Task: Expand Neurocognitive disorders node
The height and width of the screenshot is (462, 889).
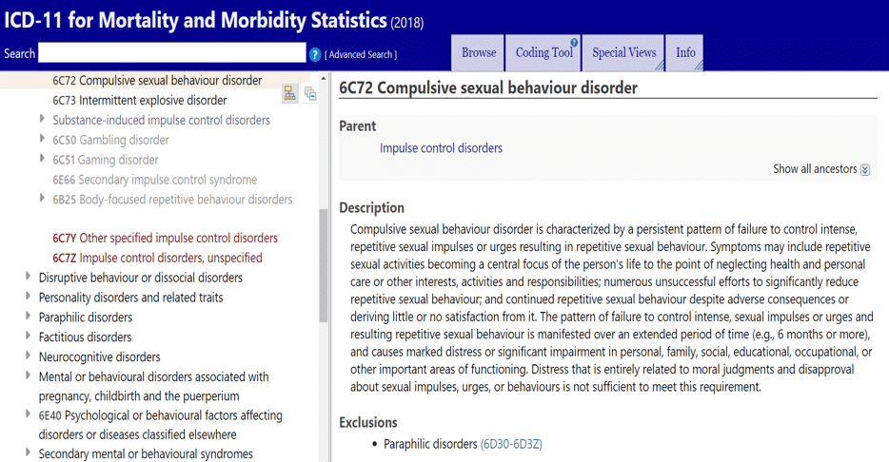Action: [28, 356]
